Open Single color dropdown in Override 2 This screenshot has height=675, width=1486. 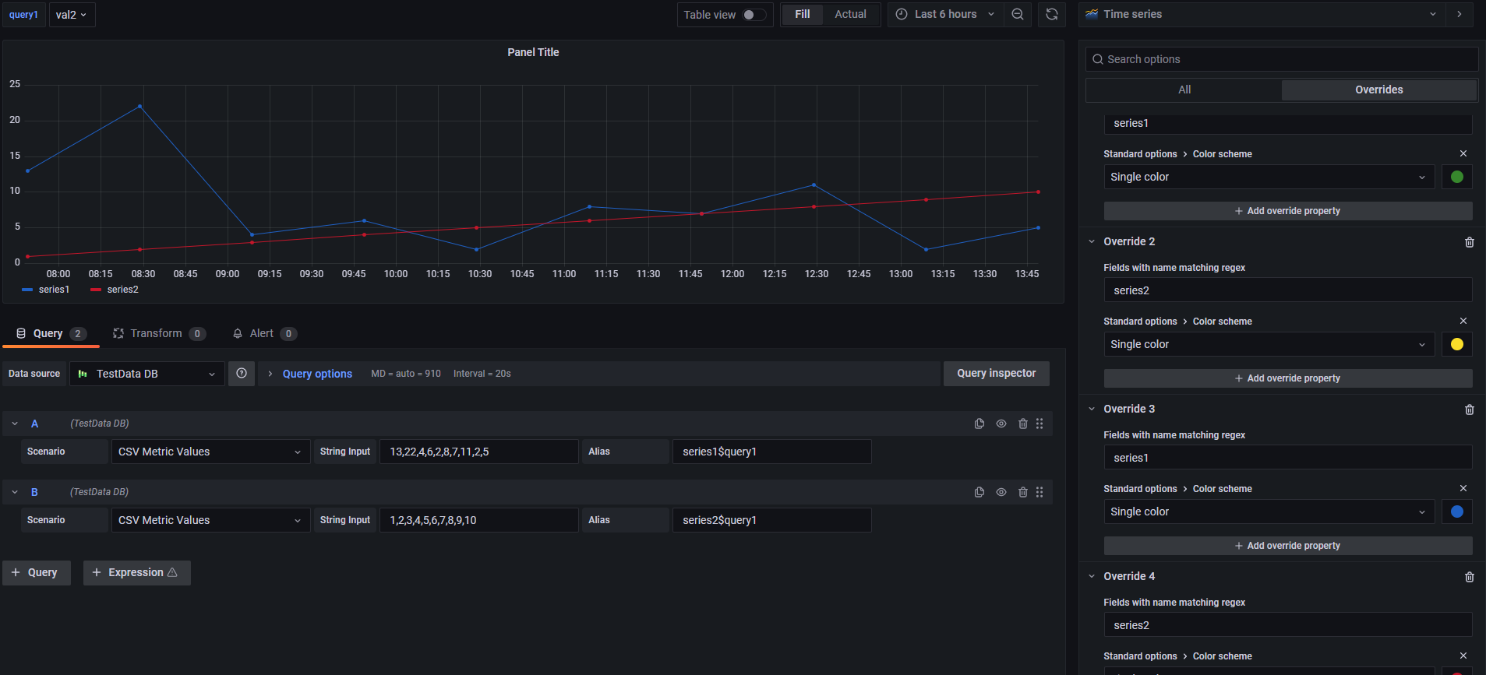point(1269,344)
